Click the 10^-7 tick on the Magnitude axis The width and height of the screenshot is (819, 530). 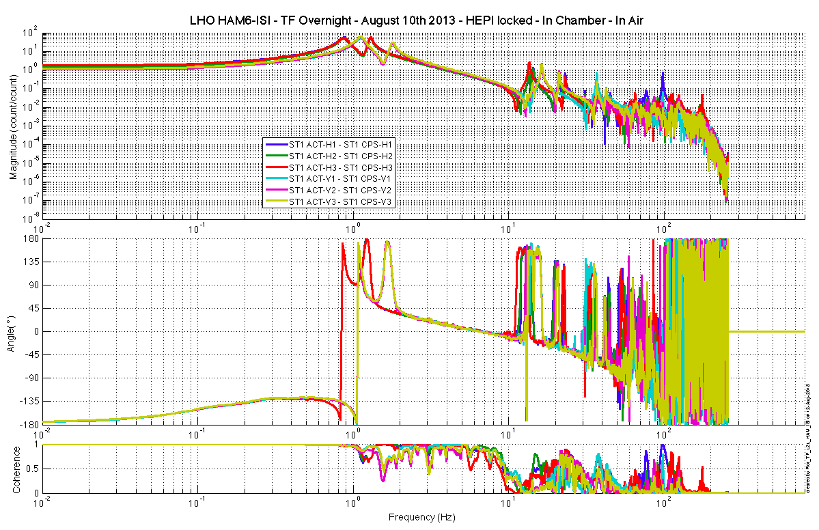coord(31,199)
